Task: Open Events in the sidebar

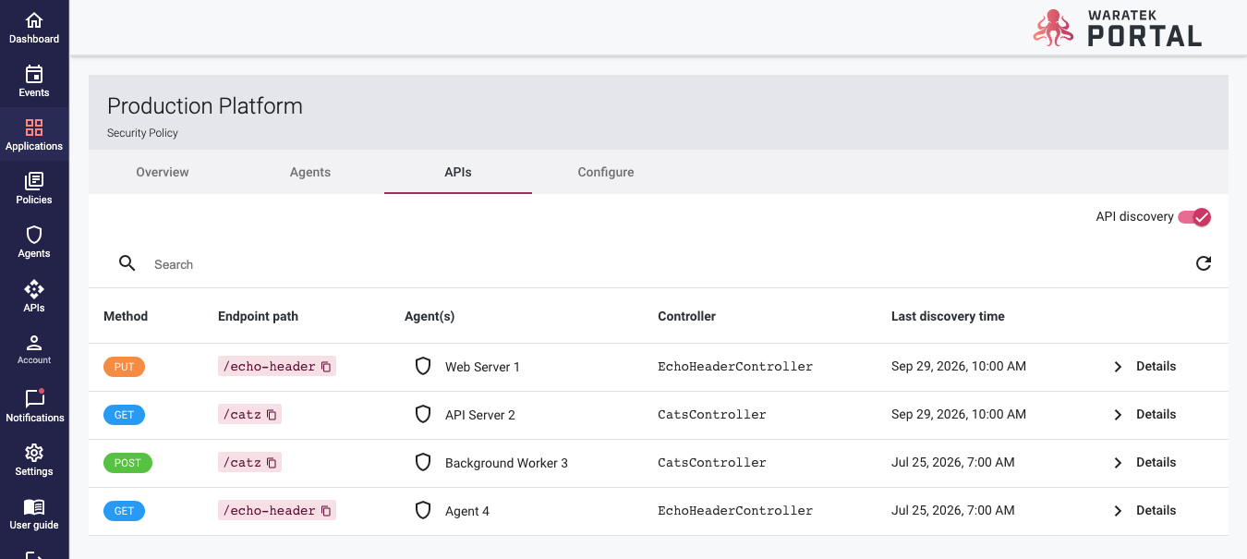Action: (x=34, y=80)
